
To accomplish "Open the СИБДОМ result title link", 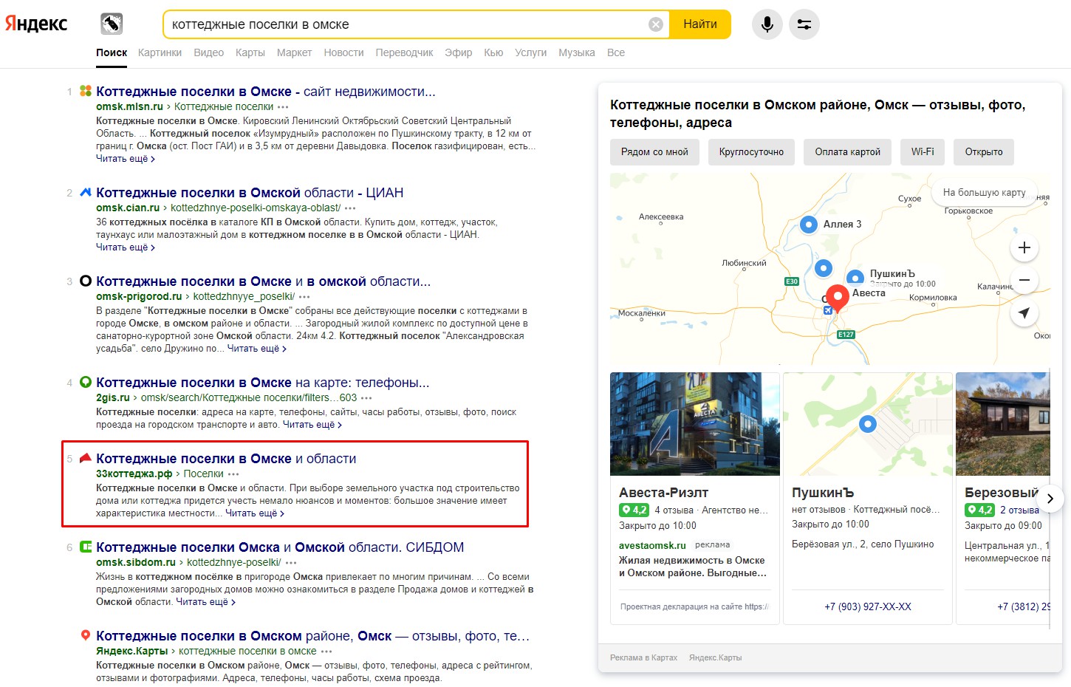I will [x=280, y=547].
